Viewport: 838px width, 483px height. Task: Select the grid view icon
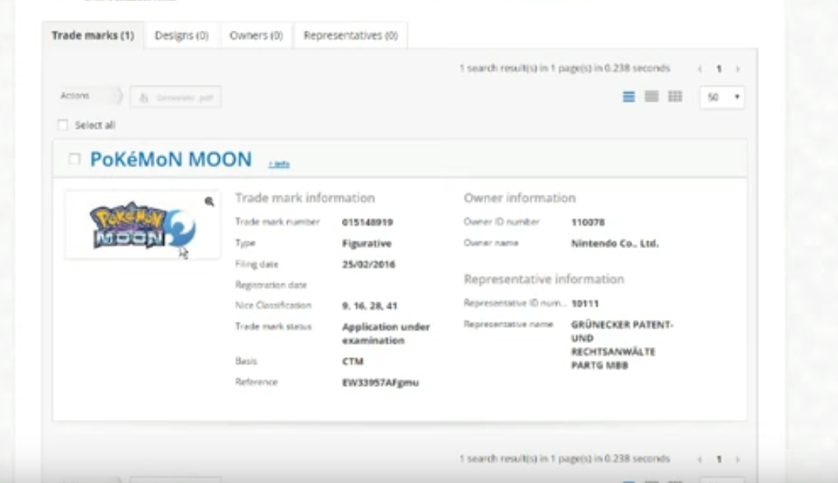point(675,97)
